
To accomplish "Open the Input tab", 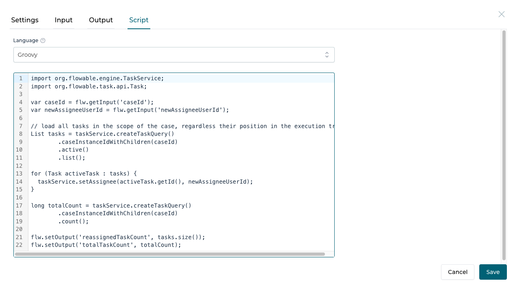I will [63, 20].
